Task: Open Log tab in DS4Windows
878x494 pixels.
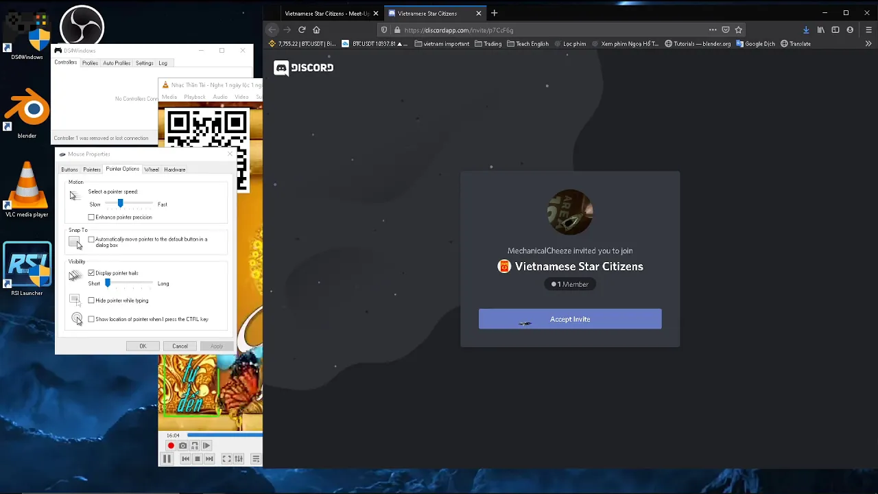Action: (x=163, y=63)
